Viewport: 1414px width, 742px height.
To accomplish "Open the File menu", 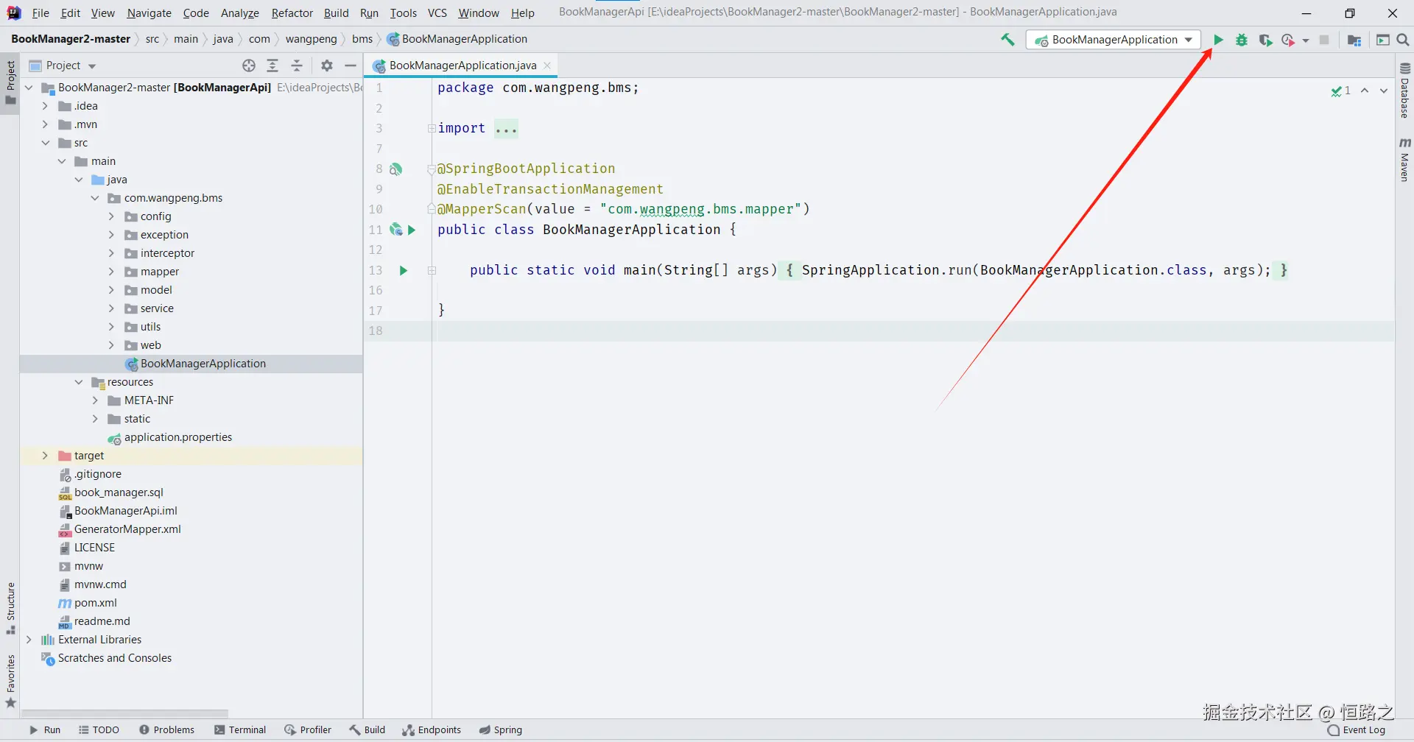I will 41,13.
